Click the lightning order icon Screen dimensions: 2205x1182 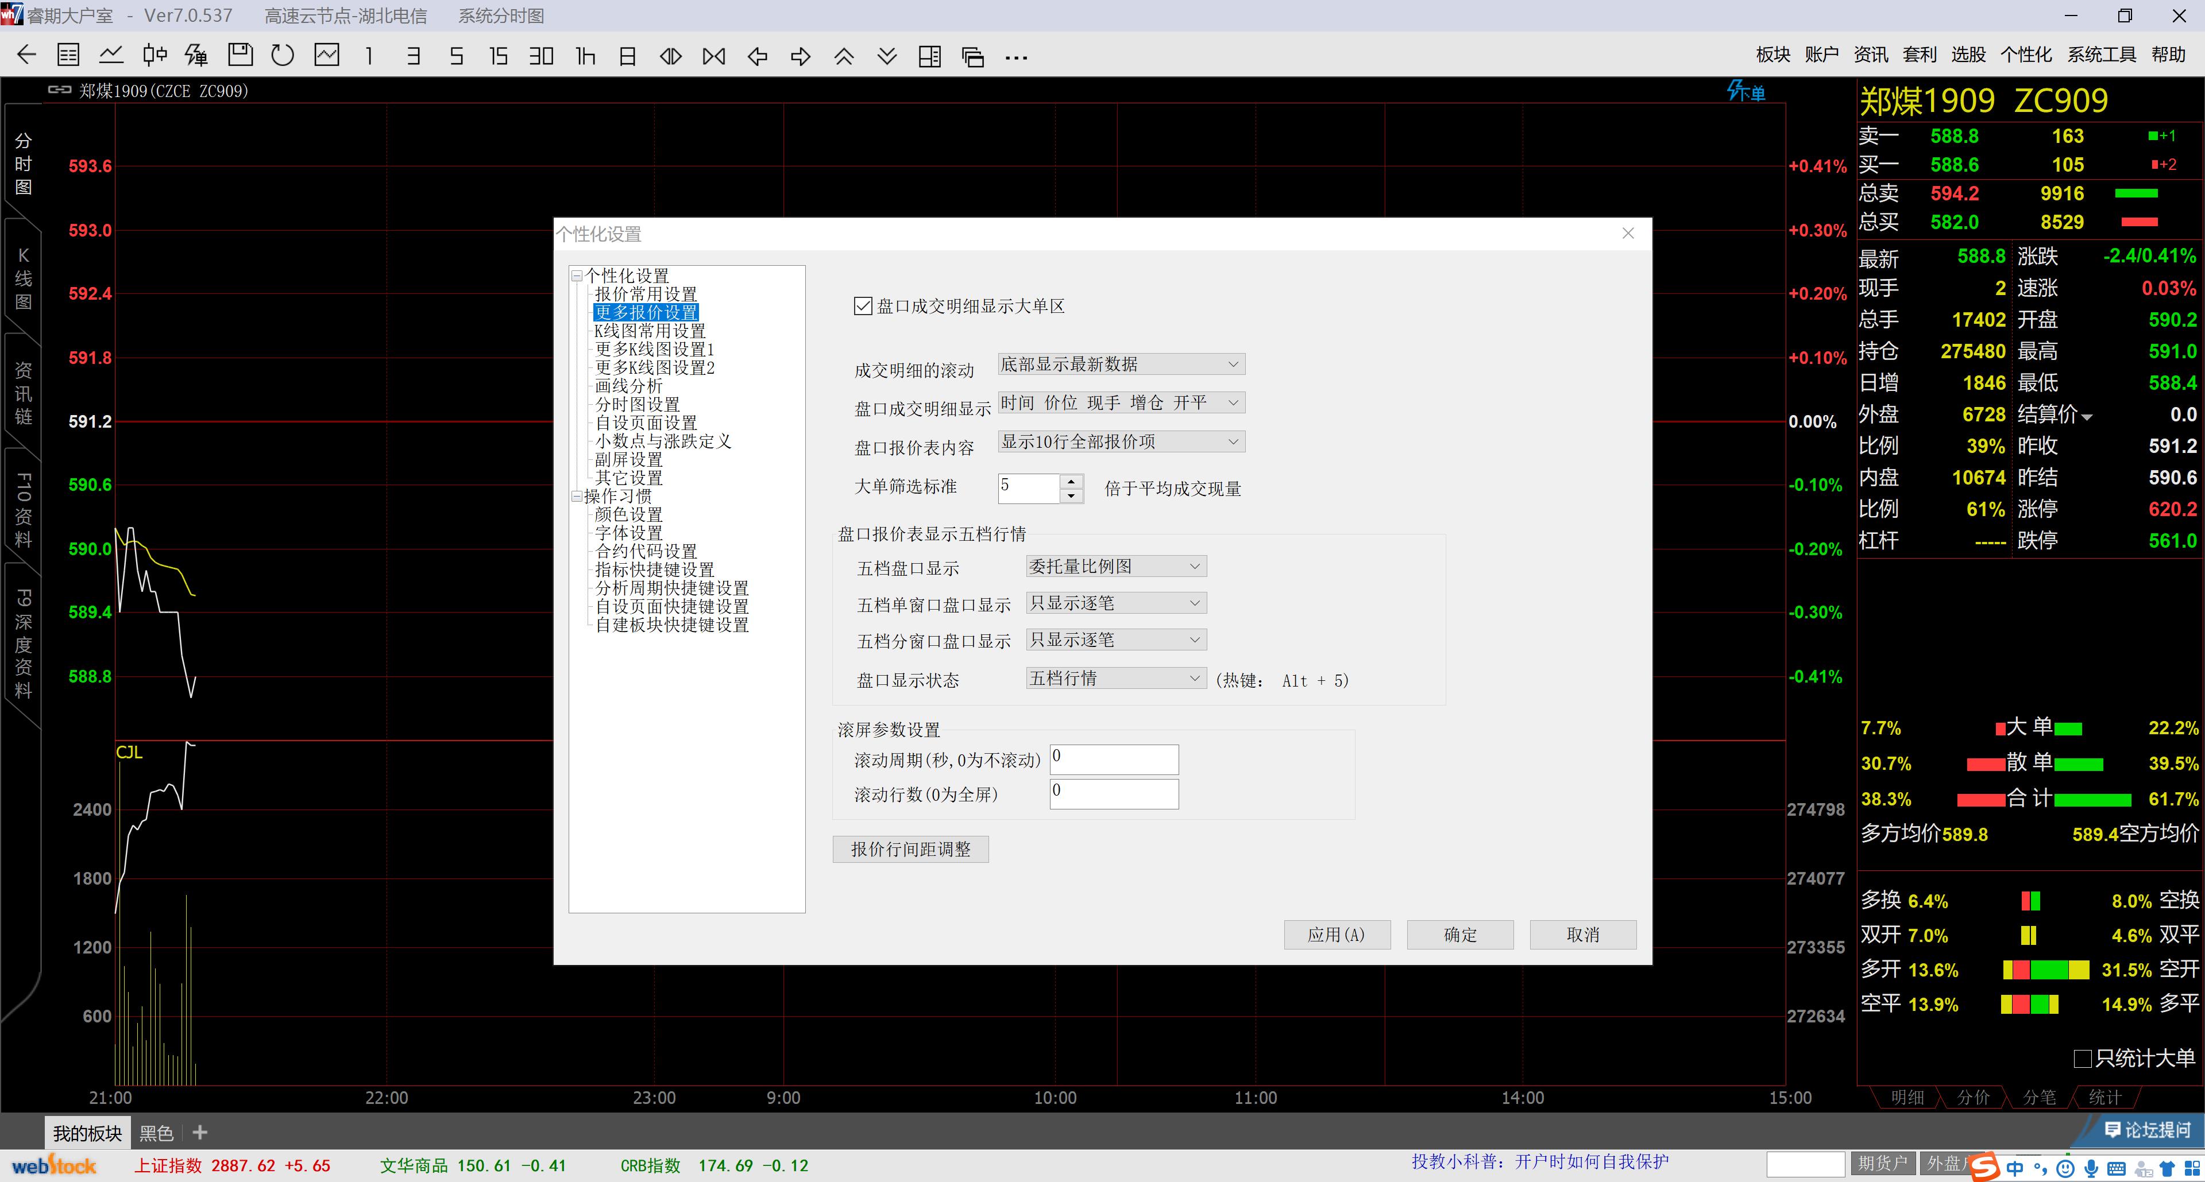point(197,56)
